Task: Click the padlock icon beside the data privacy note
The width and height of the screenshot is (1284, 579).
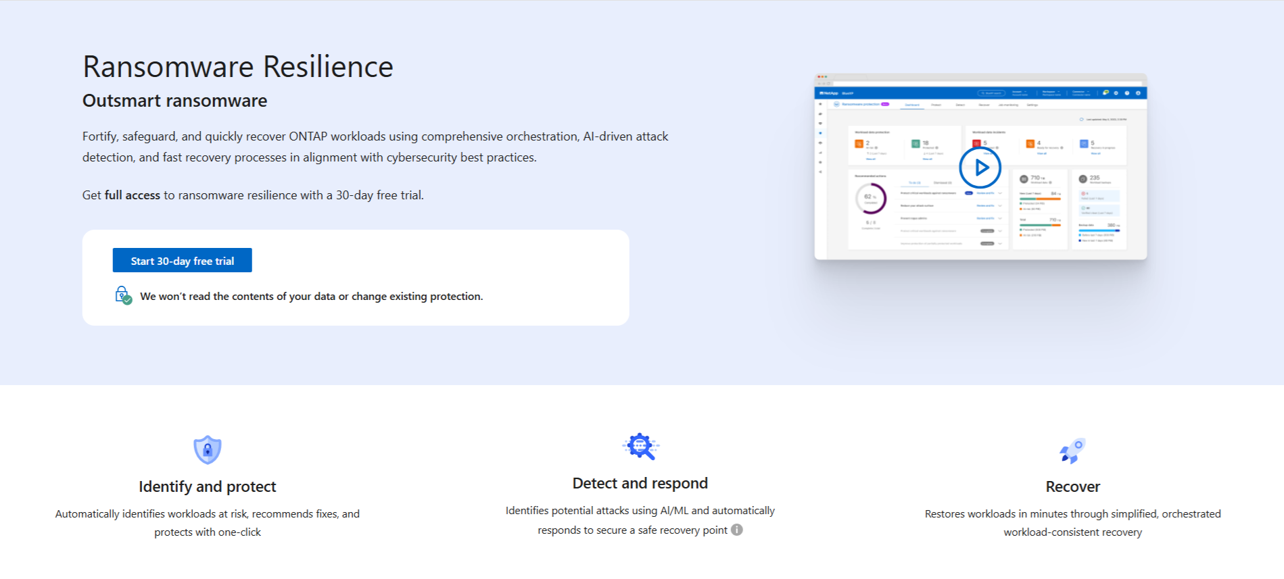Action: [123, 295]
